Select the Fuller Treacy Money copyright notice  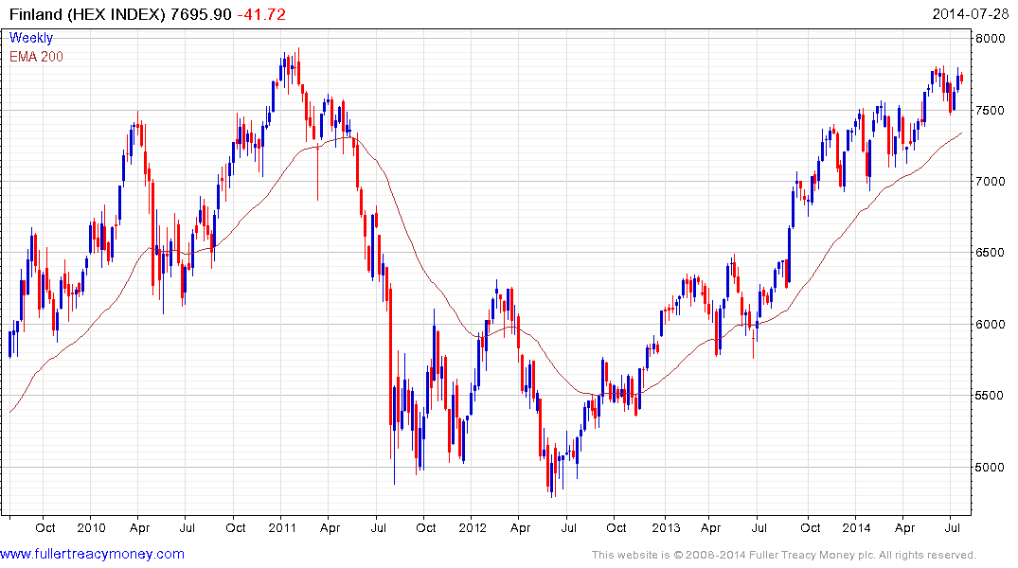pyautogui.click(x=784, y=555)
